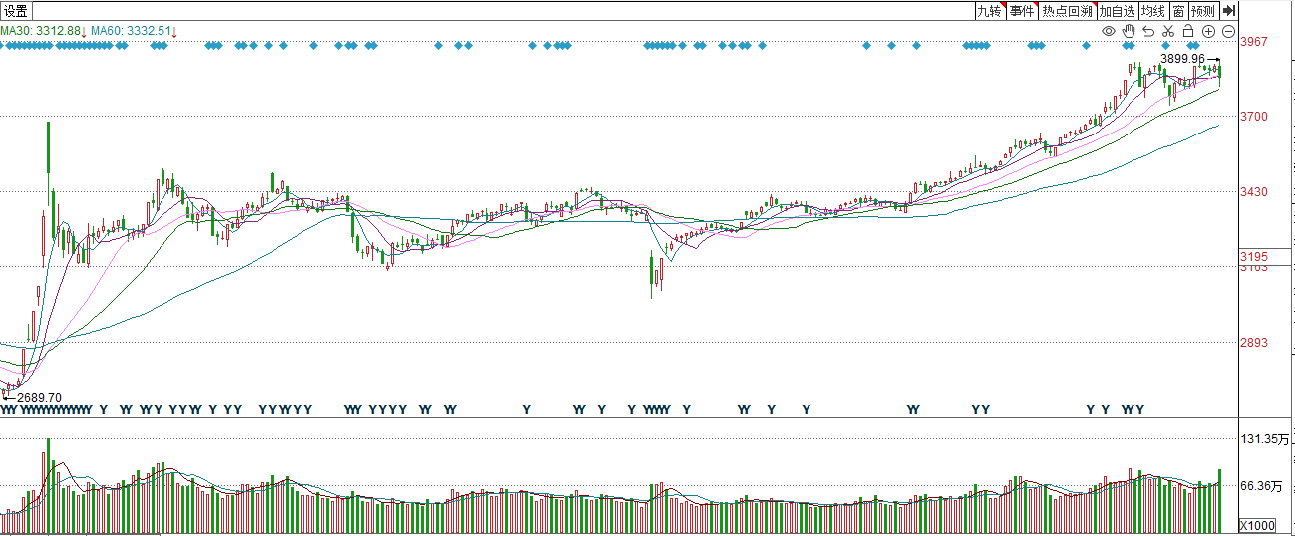Select the scissors cut tool

tap(1168, 32)
